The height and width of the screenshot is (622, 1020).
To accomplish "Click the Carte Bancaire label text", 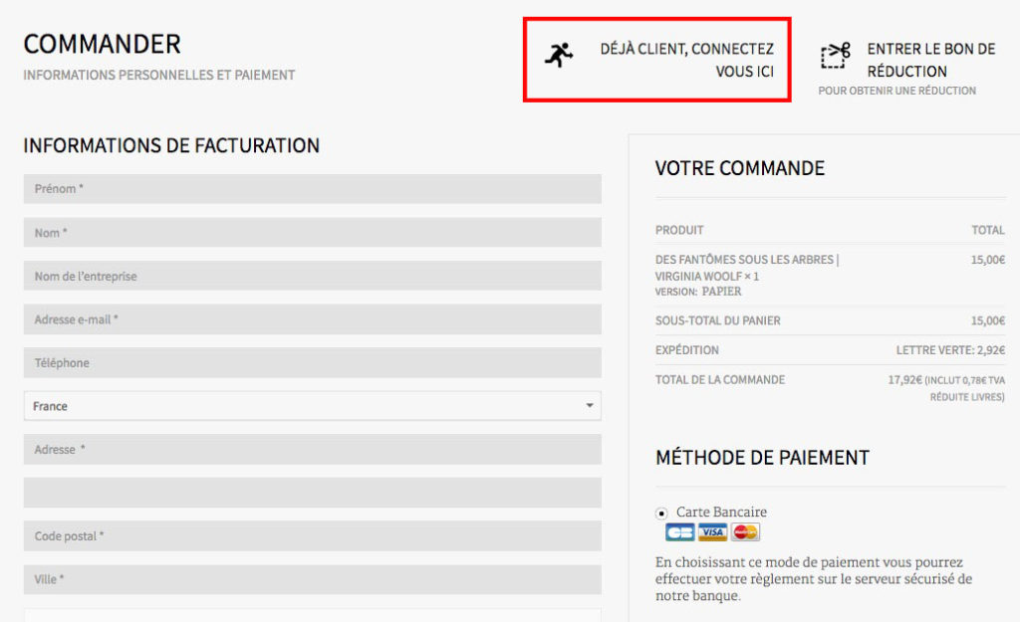I will pyautogui.click(x=721, y=513).
